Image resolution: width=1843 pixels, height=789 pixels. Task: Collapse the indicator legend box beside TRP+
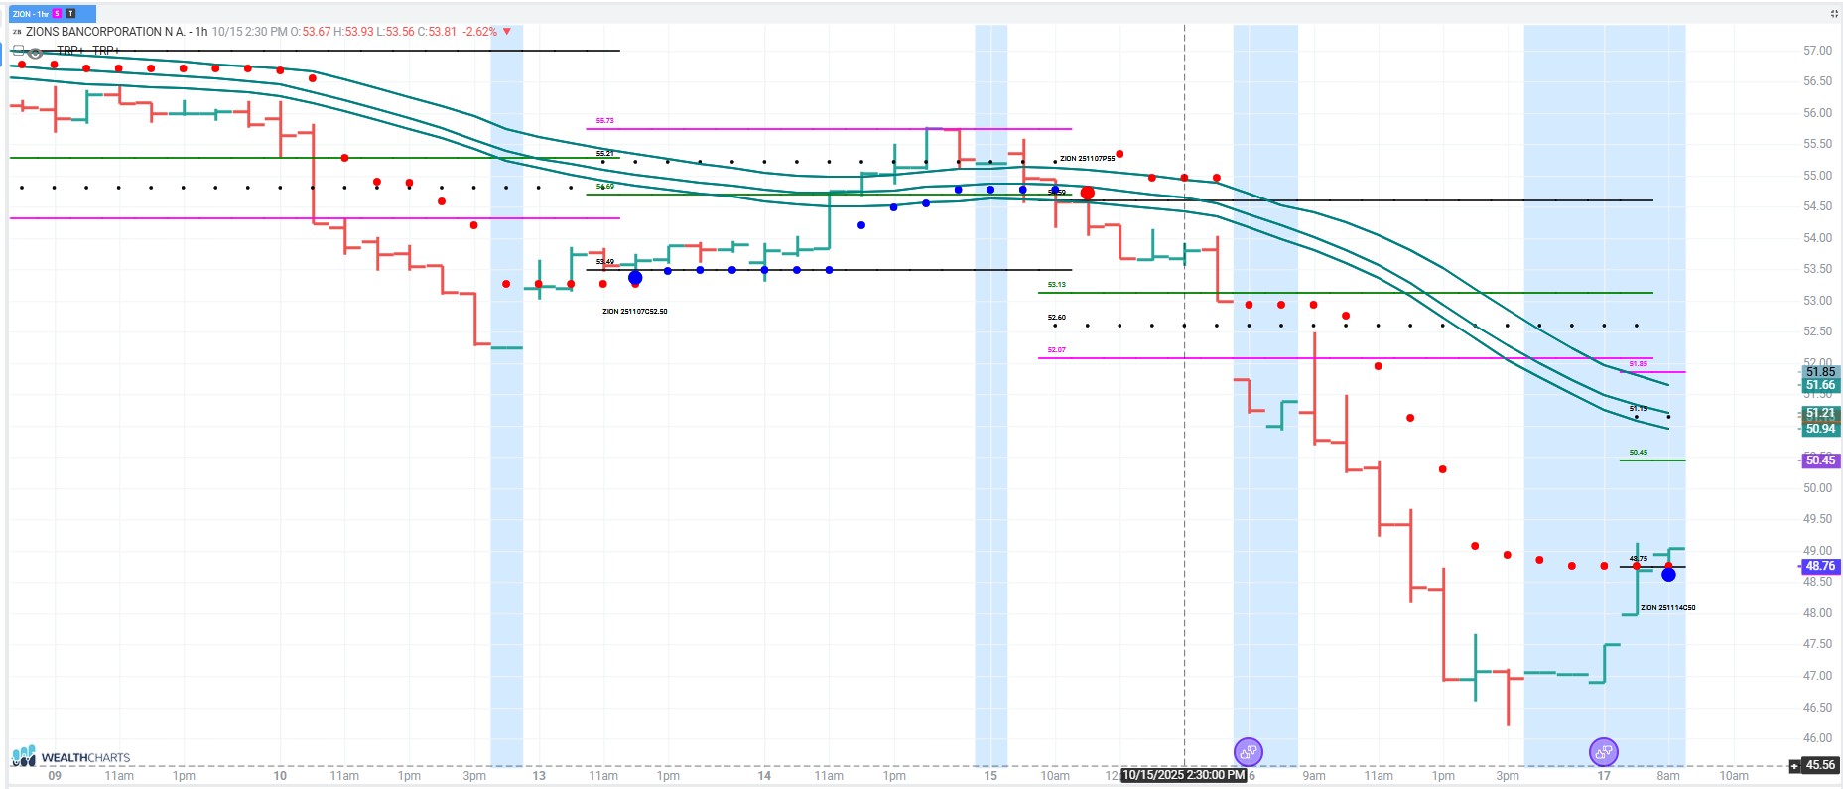coord(18,50)
